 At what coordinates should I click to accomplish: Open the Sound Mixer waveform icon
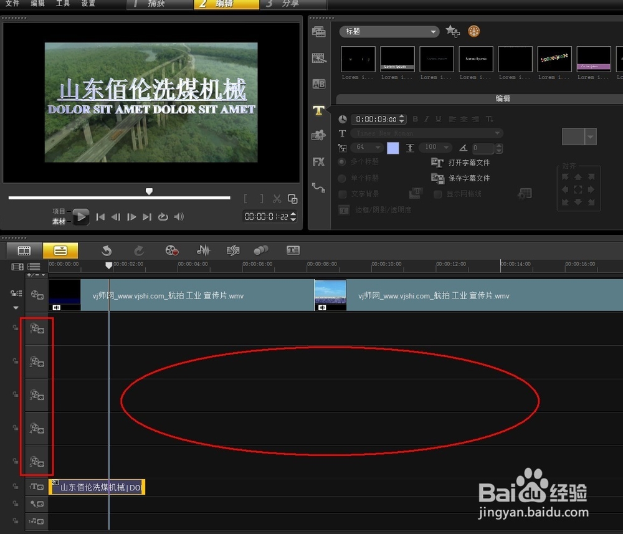(204, 250)
